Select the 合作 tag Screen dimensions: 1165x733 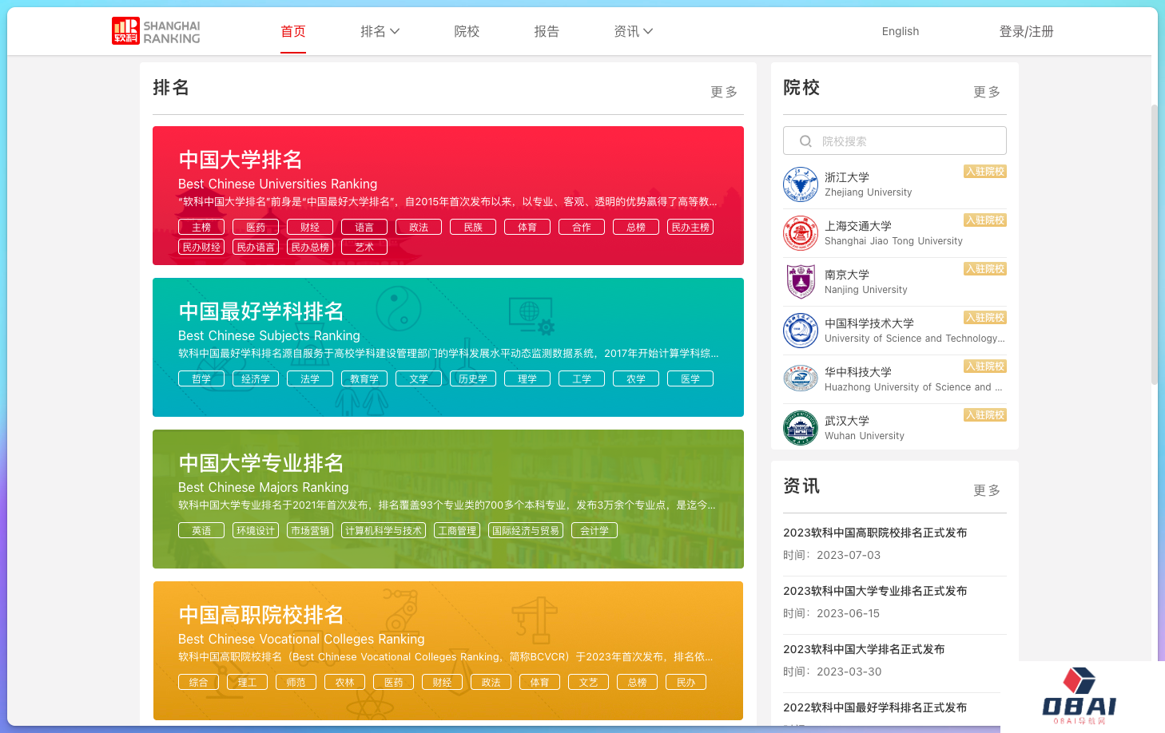pos(582,227)
